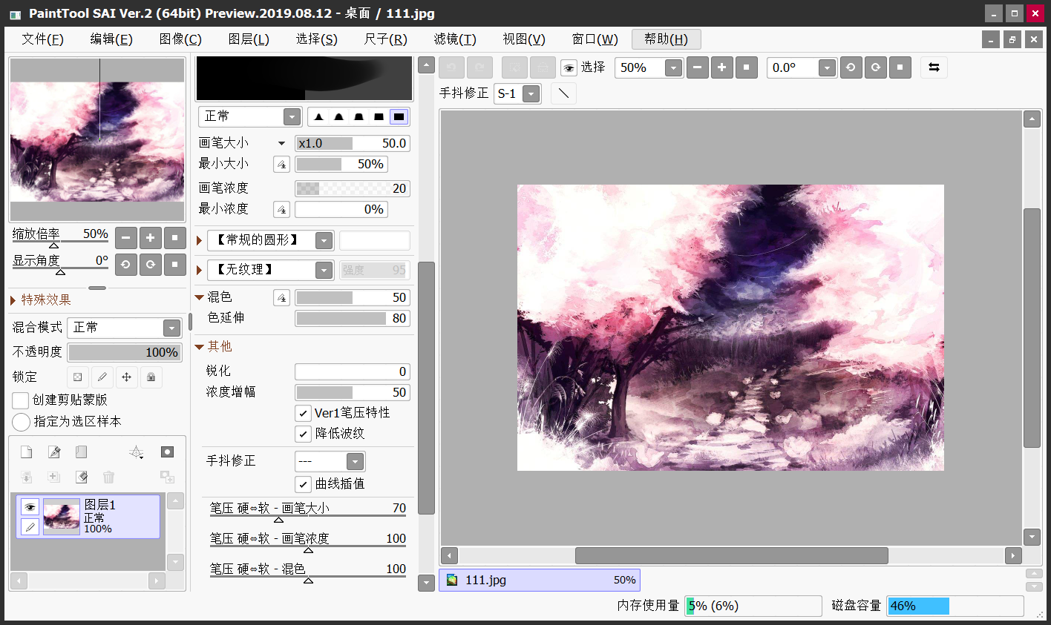Create a new linework pen layer
1051x625 pixels.
(54, 452)
